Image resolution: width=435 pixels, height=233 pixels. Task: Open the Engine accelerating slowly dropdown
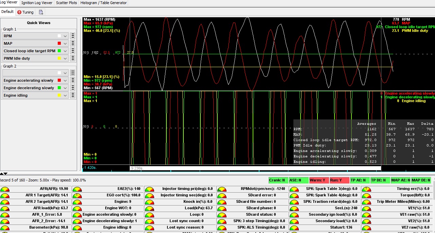tap(65, 80)
